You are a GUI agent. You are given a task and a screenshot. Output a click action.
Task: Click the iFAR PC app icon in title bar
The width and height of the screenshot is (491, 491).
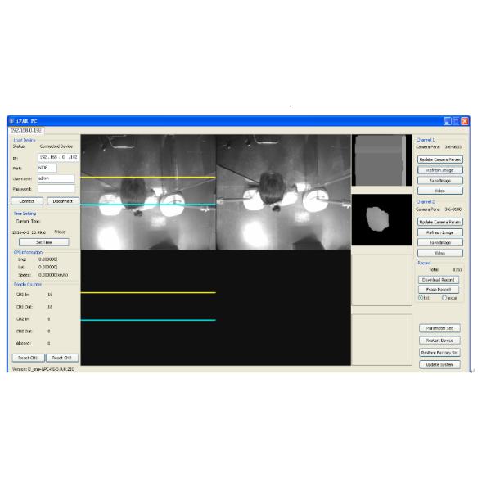13,121
